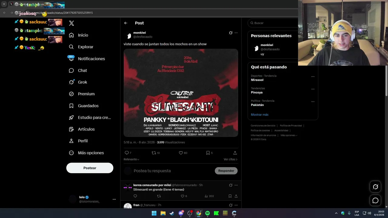
Task: Click the Responder button
Action: point(226,171)
